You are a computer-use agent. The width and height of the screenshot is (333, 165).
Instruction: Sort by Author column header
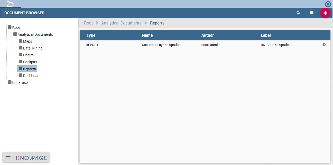tap(208, 35)
